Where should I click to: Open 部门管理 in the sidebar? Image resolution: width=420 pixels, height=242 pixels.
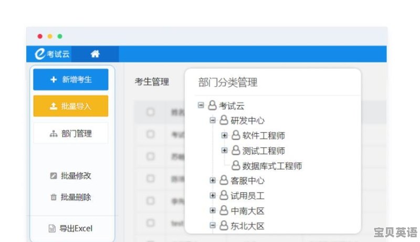tap(71, 133)
